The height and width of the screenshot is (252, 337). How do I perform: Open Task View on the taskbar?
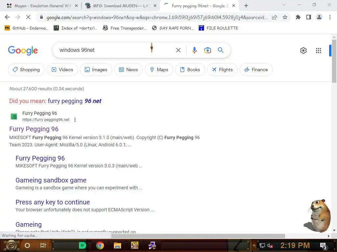click(x=43, y=245)
